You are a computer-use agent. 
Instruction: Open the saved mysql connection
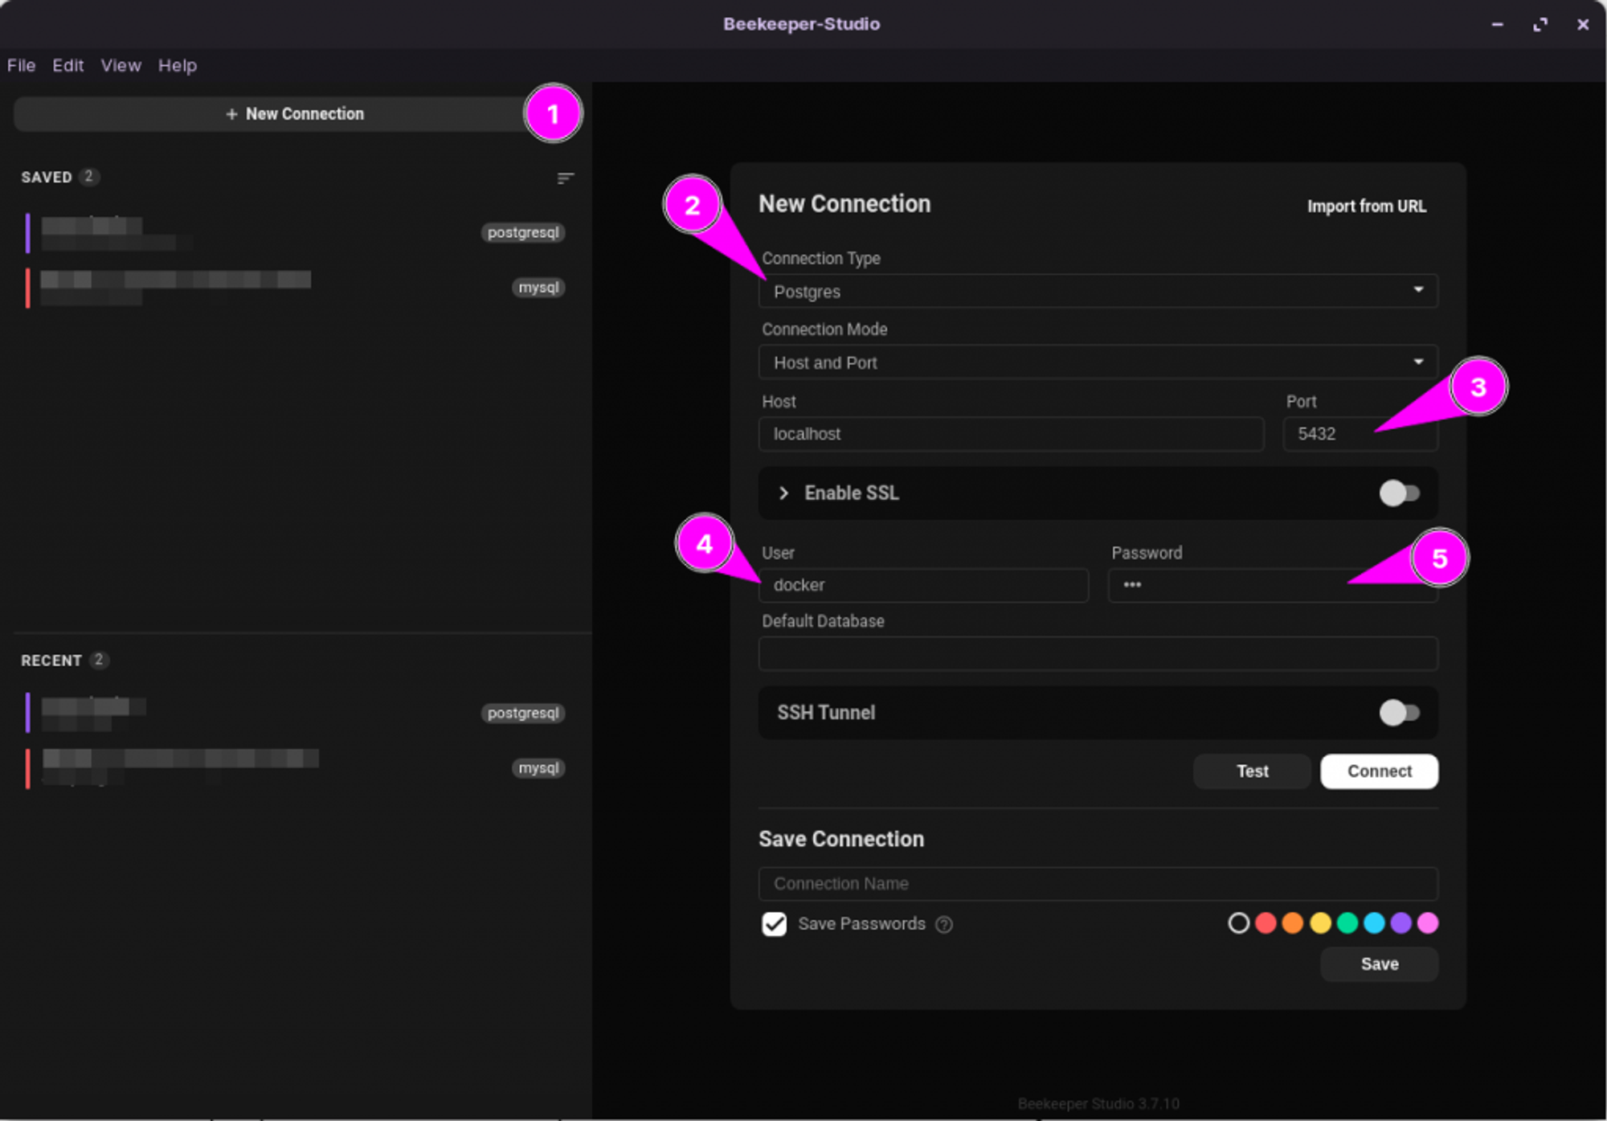pyautogui.click(x=294, y=288)
